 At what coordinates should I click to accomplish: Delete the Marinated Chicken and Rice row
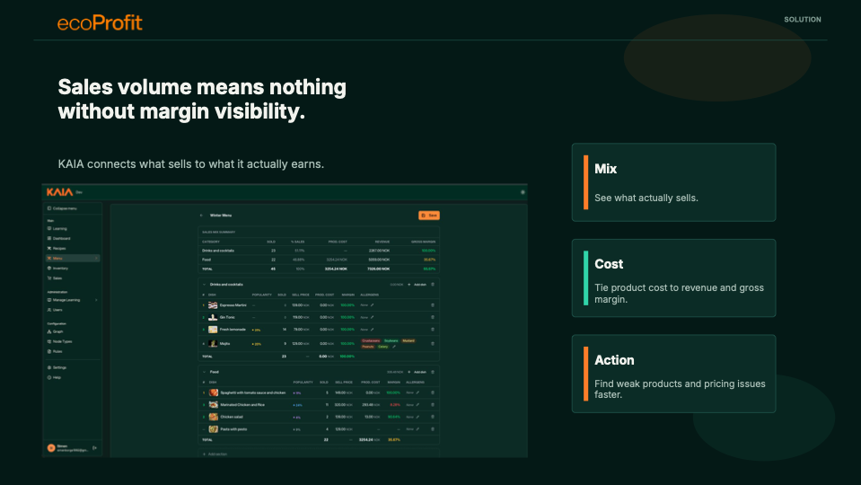point(433,405)
